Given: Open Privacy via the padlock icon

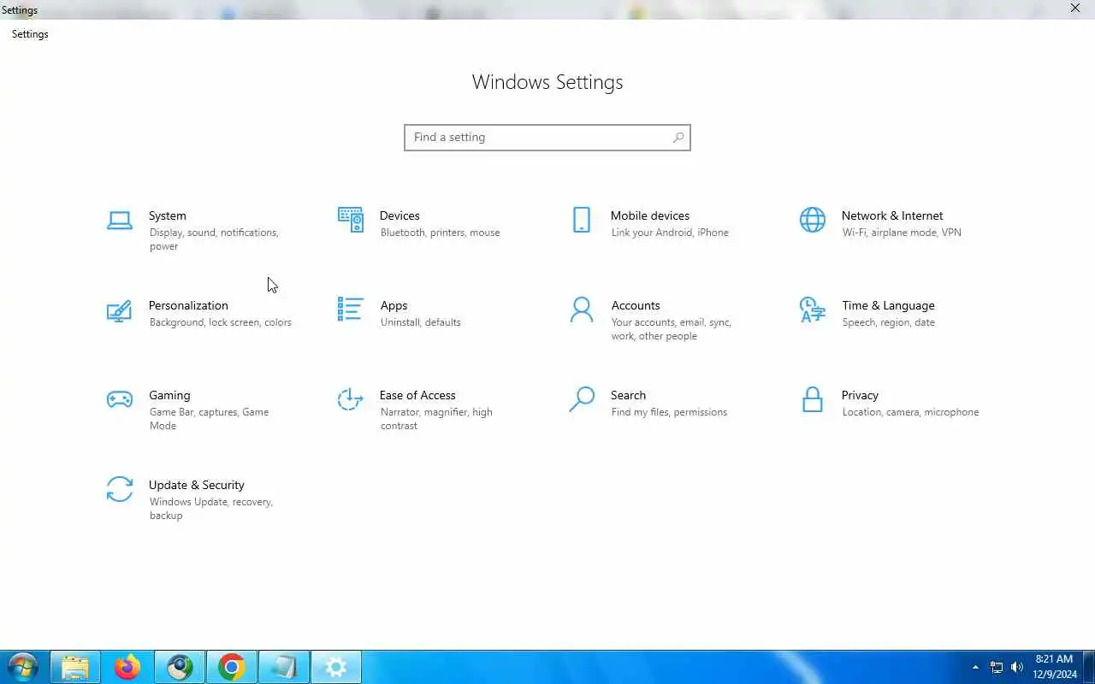Looking at the screenshot, I should 813,399.
